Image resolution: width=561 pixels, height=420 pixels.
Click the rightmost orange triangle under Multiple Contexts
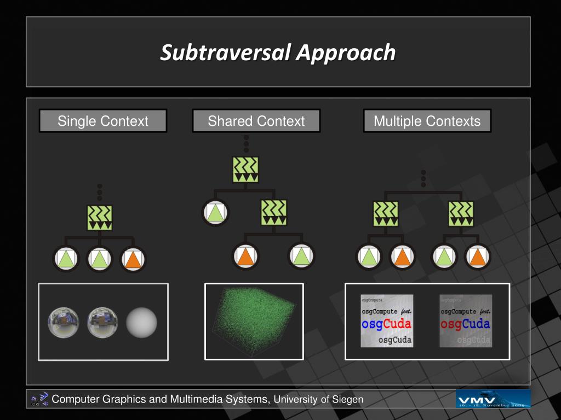[x=477, y=256]
